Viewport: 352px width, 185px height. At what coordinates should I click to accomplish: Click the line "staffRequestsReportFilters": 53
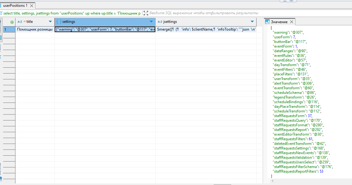(x=298, y=171)
